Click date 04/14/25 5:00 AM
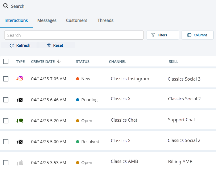 [49, 142]
